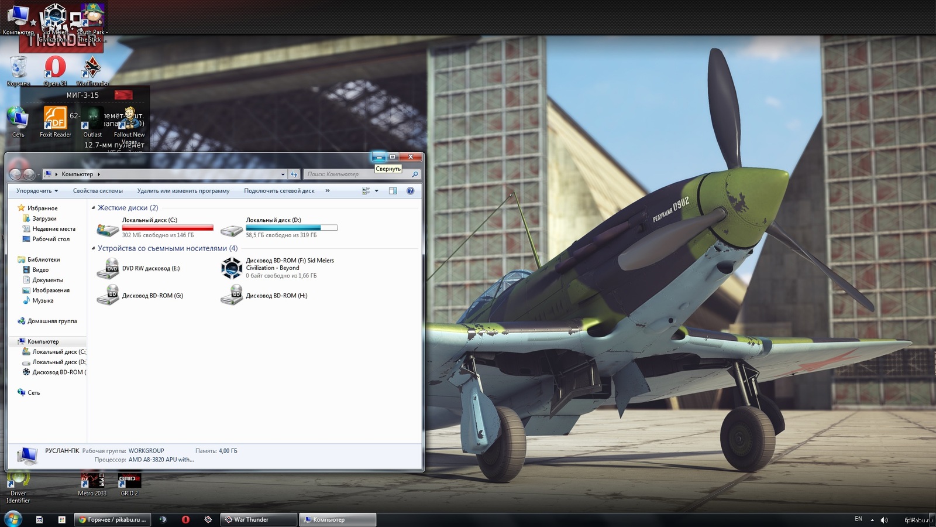Open the recent pages dropdown by nav arrows

click(x=39, y=174)
